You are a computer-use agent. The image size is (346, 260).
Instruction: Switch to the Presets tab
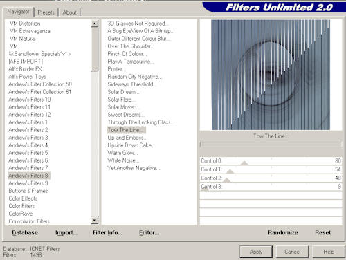(x=46, y=12)
